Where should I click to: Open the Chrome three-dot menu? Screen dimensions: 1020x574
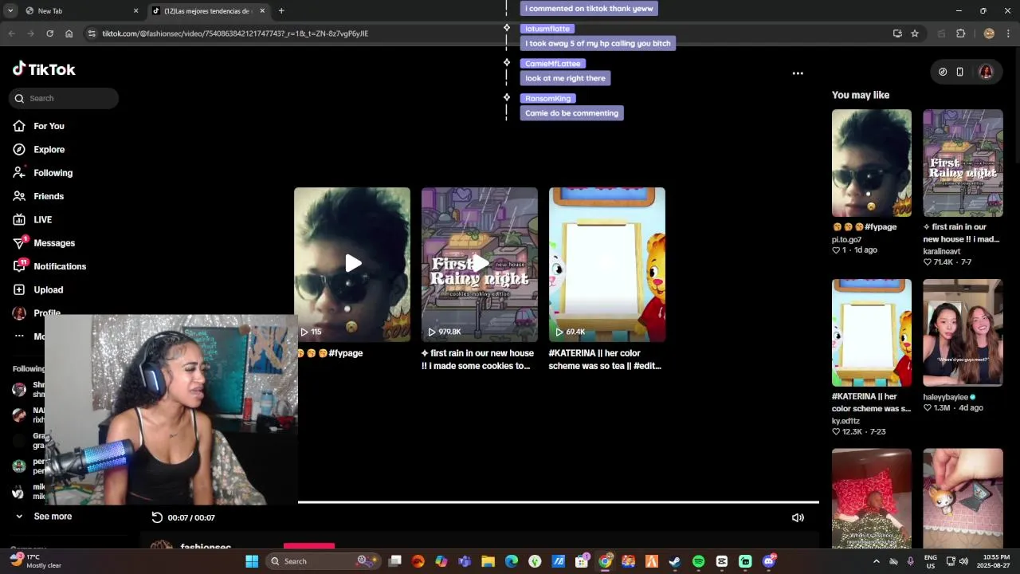[x=1008, y=33]
